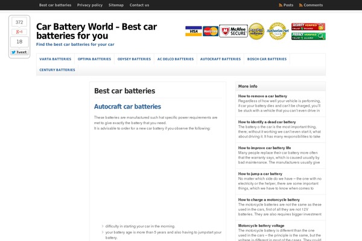Go to Optima Batteries category
The width and height of the screenshot is (362, 241).
(x=94, y=59)
